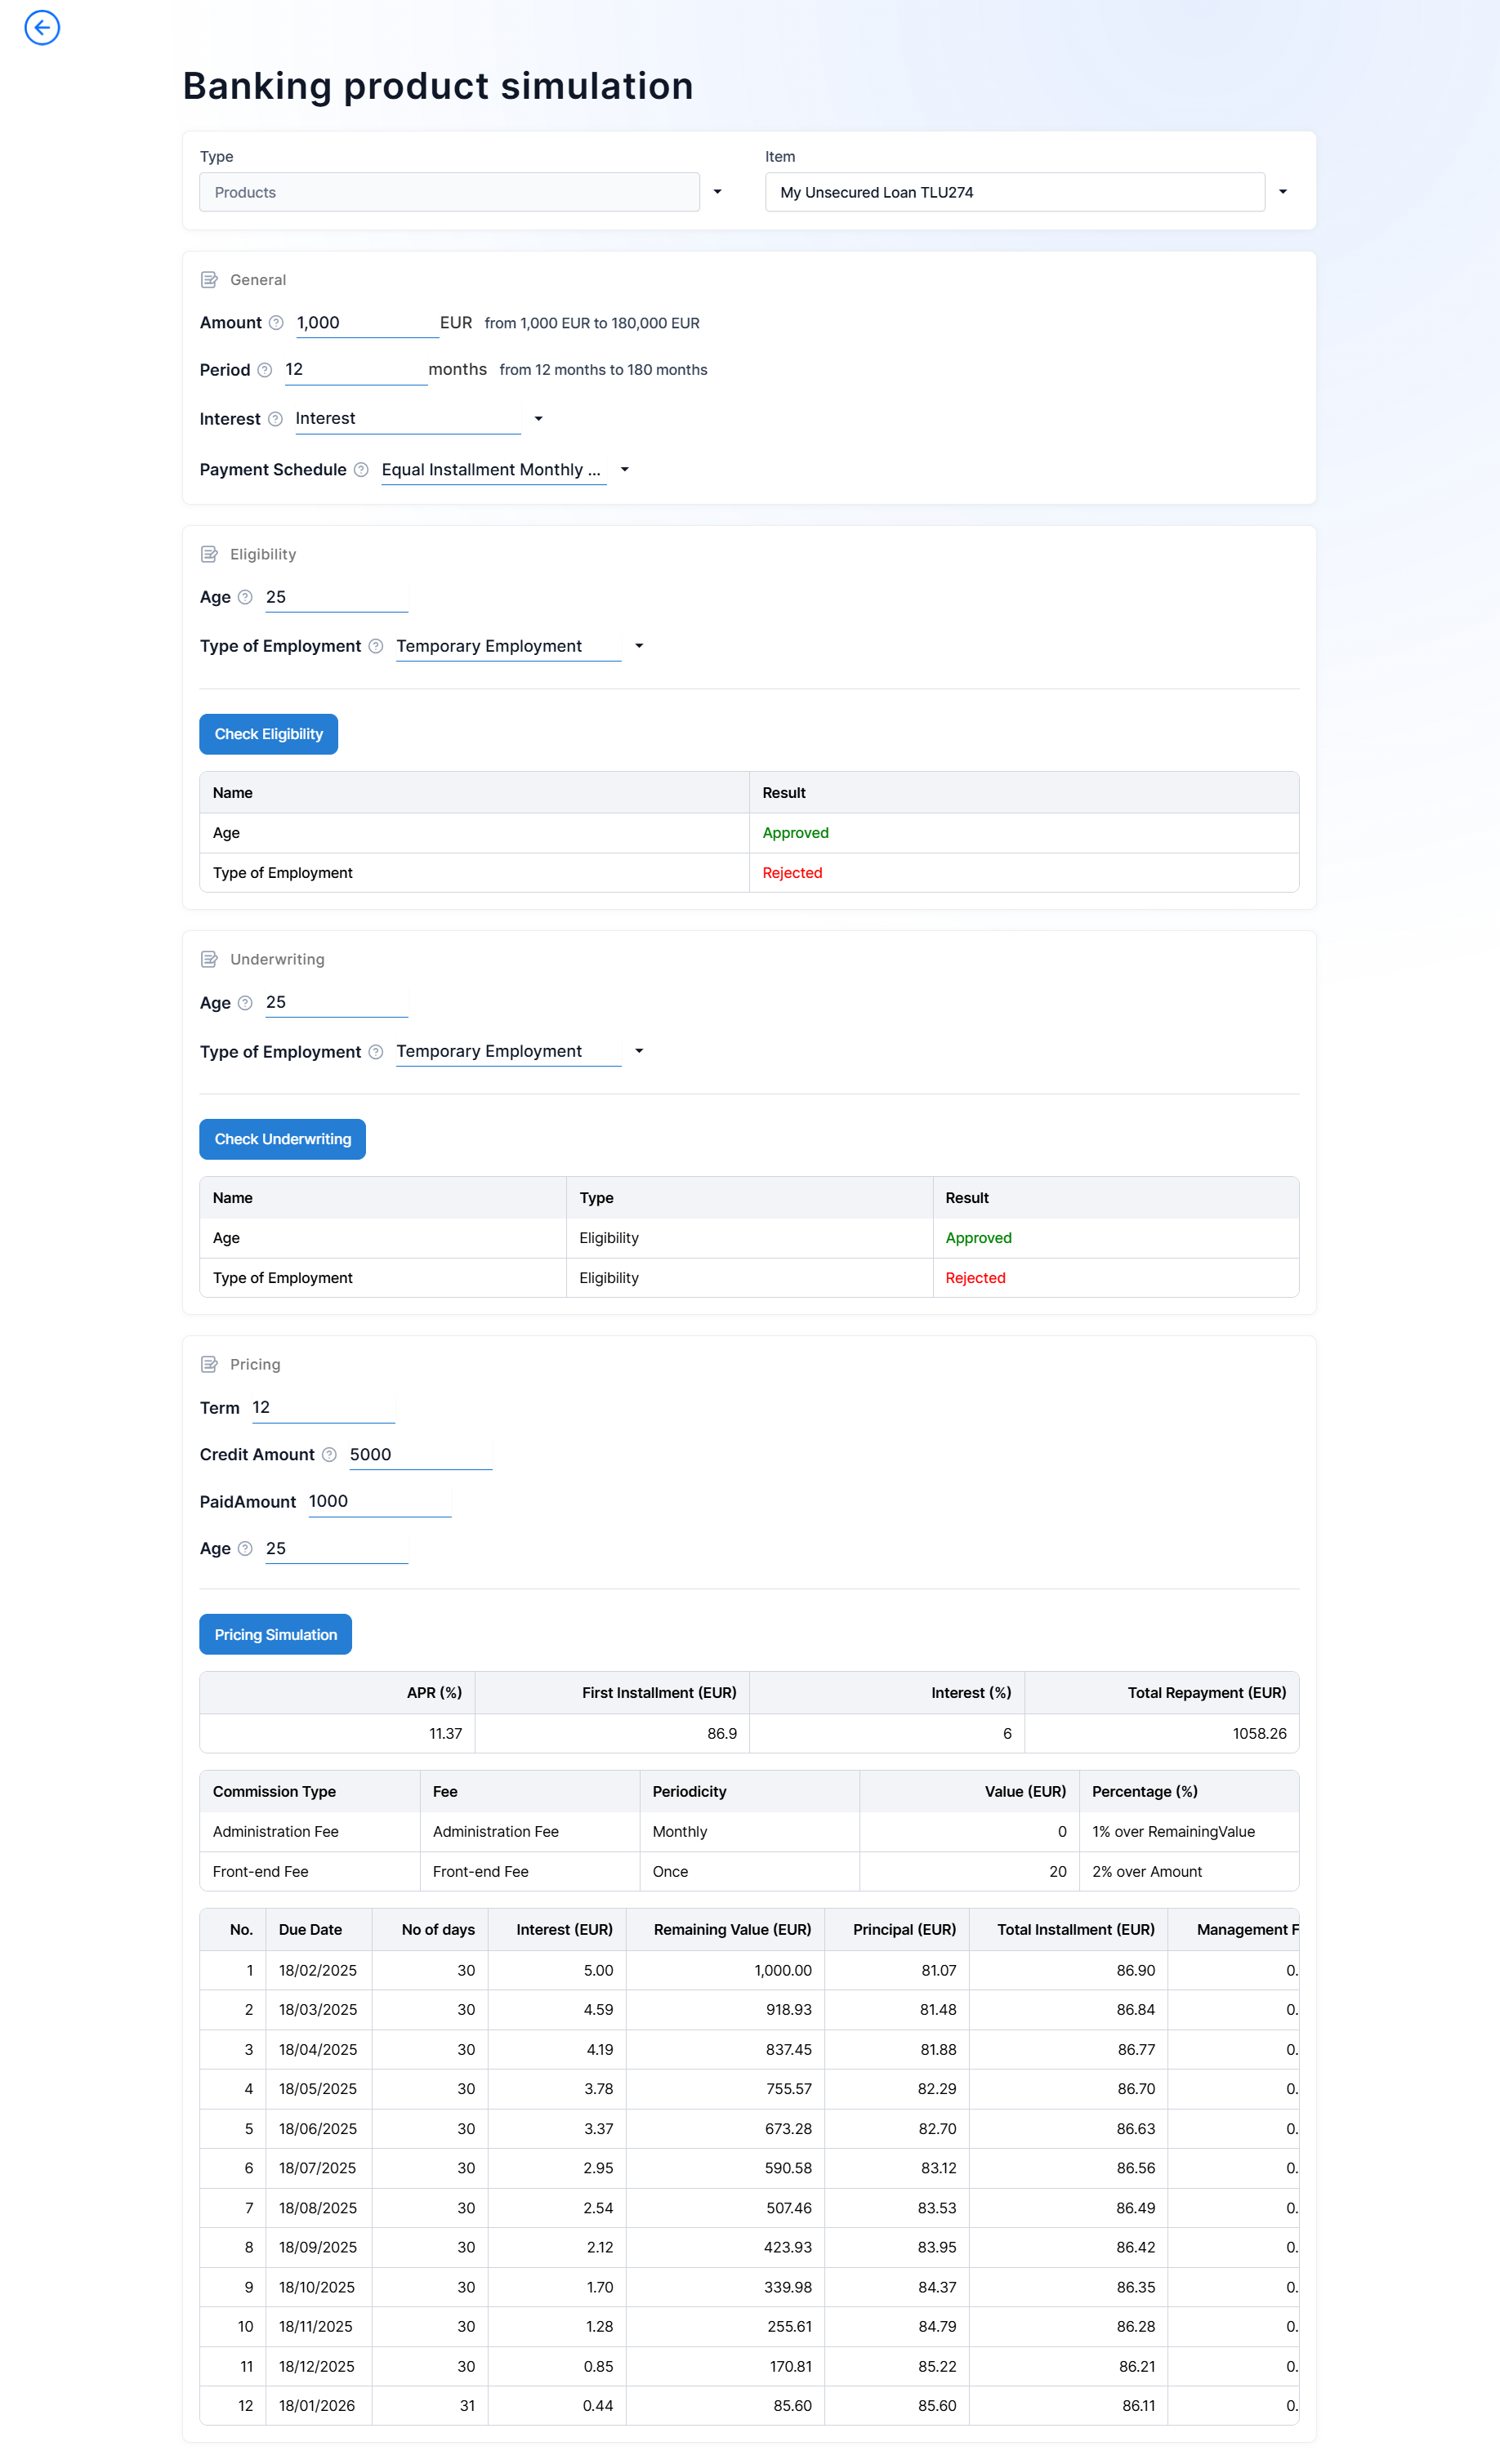
Task: Focus the PaidAmount input field
Action: pyautogui.click(x=378, y=1501)
